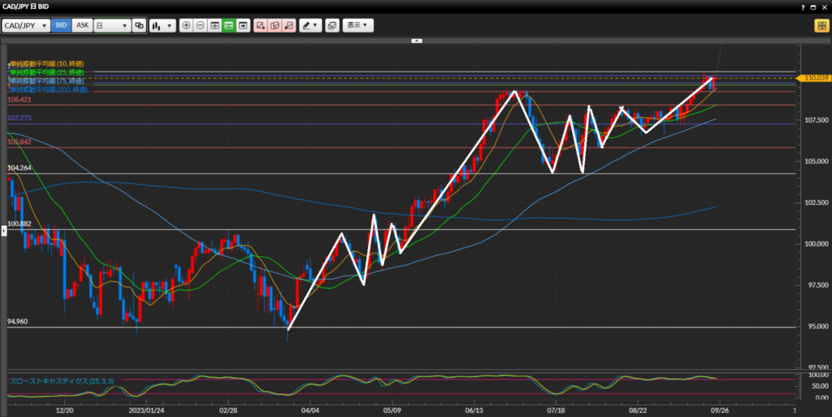Viewport: 832px width, 417px height.
Task: Open the 表示 display menu
Action: (x=357, y=25)
